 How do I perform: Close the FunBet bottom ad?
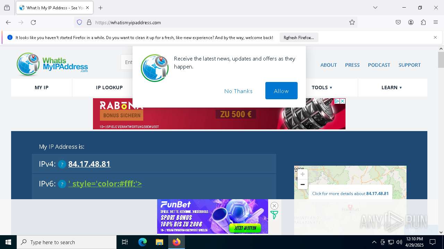click(274, 206)
